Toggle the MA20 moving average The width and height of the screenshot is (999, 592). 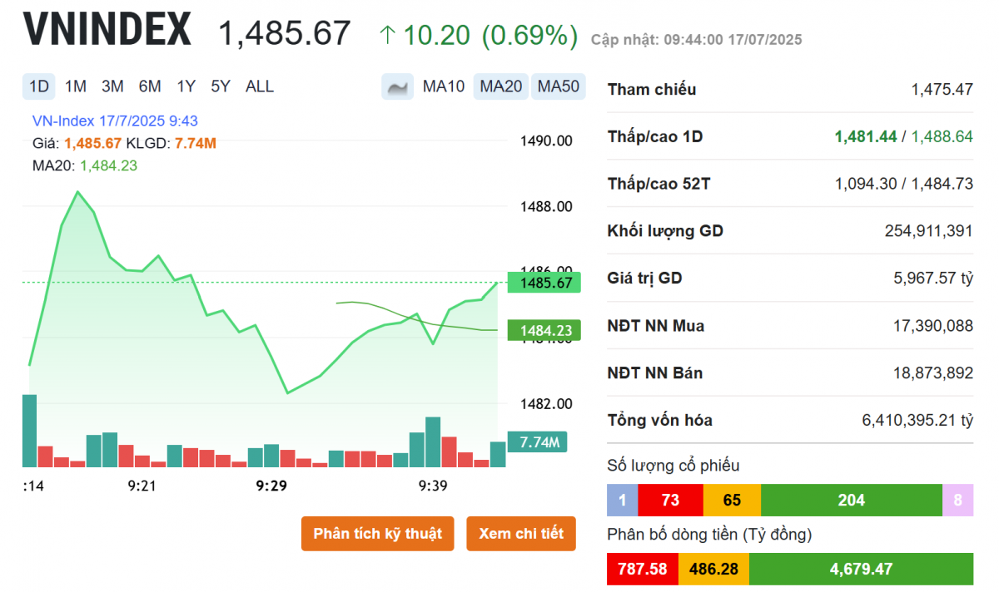pyautogui.click(x=501, y=86)
